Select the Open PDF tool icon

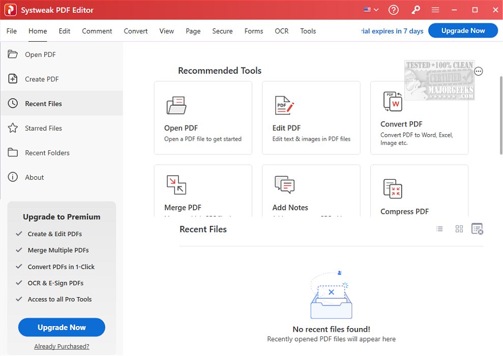click(176, 105)
